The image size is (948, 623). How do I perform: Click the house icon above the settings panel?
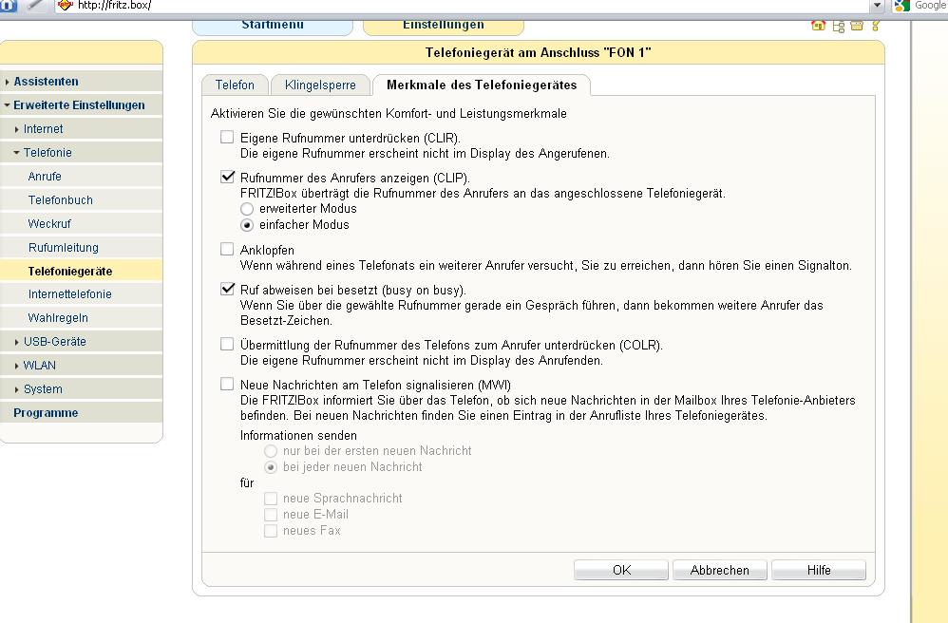[818, 26]
